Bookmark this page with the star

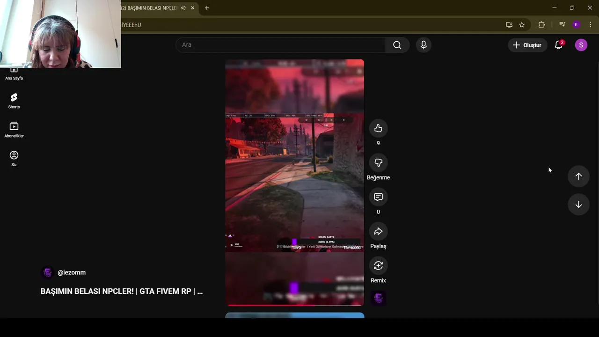(x=522, y=25)
